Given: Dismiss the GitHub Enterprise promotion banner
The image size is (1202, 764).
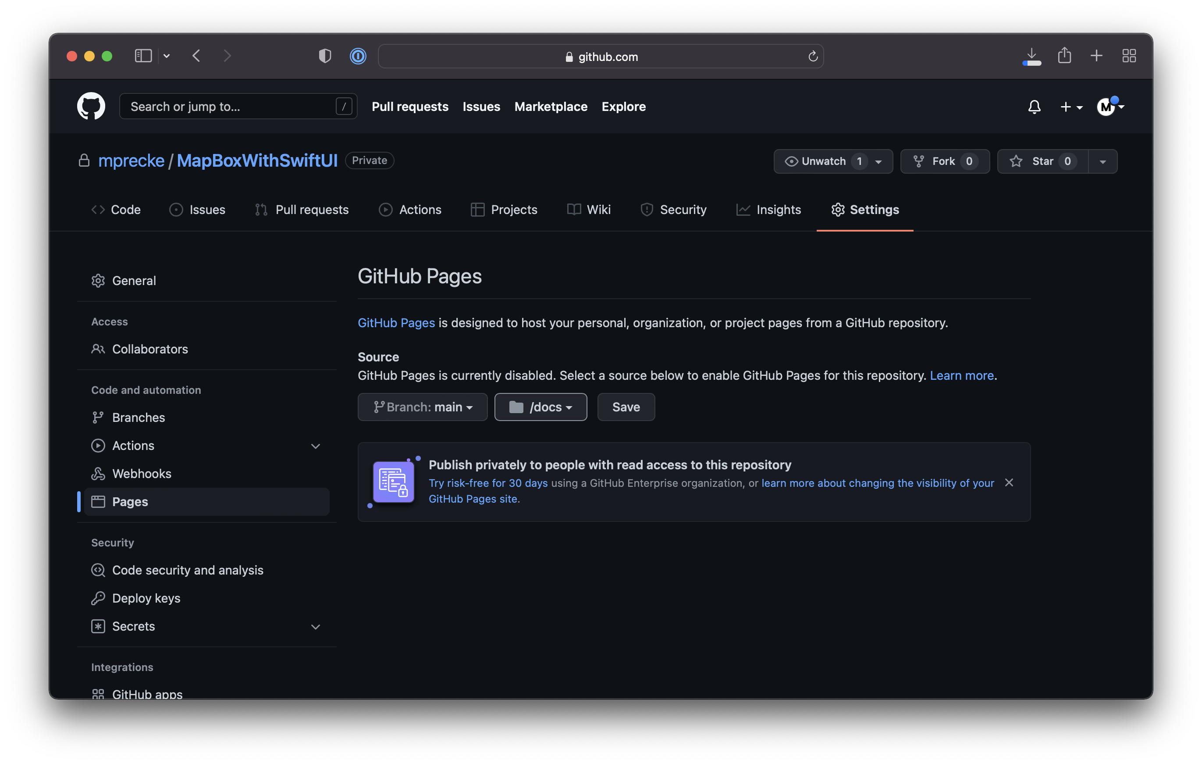Looking at the screenshot, I should (x=1009, y=482).
